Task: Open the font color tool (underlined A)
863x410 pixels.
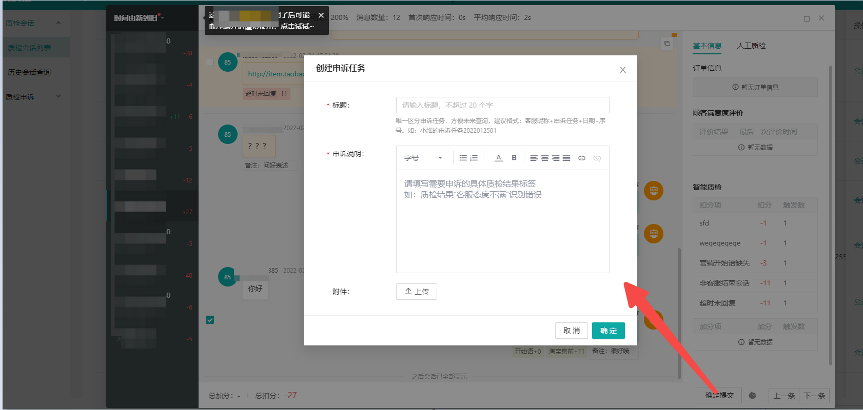Action: coord(498,158)
